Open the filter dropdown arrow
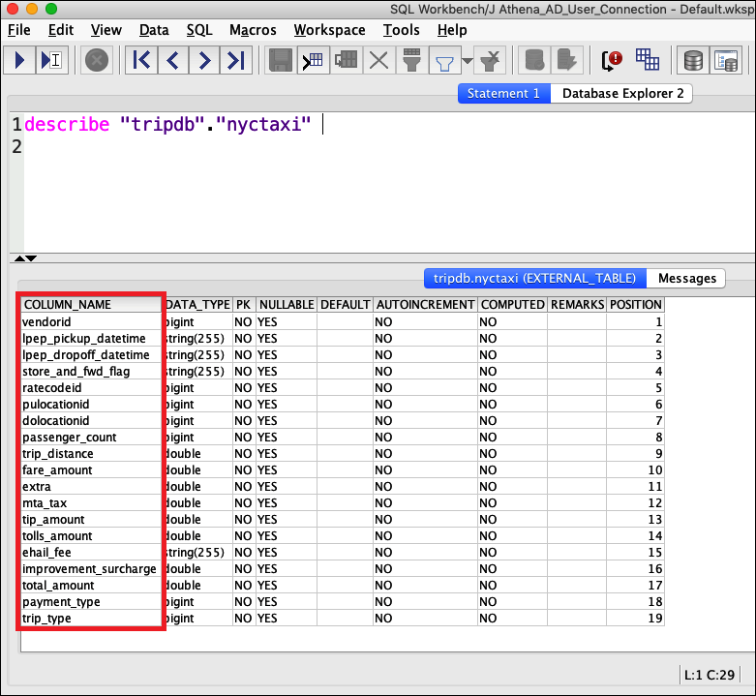The height and width of the screenshot is (696, 756). pos(468,62)
